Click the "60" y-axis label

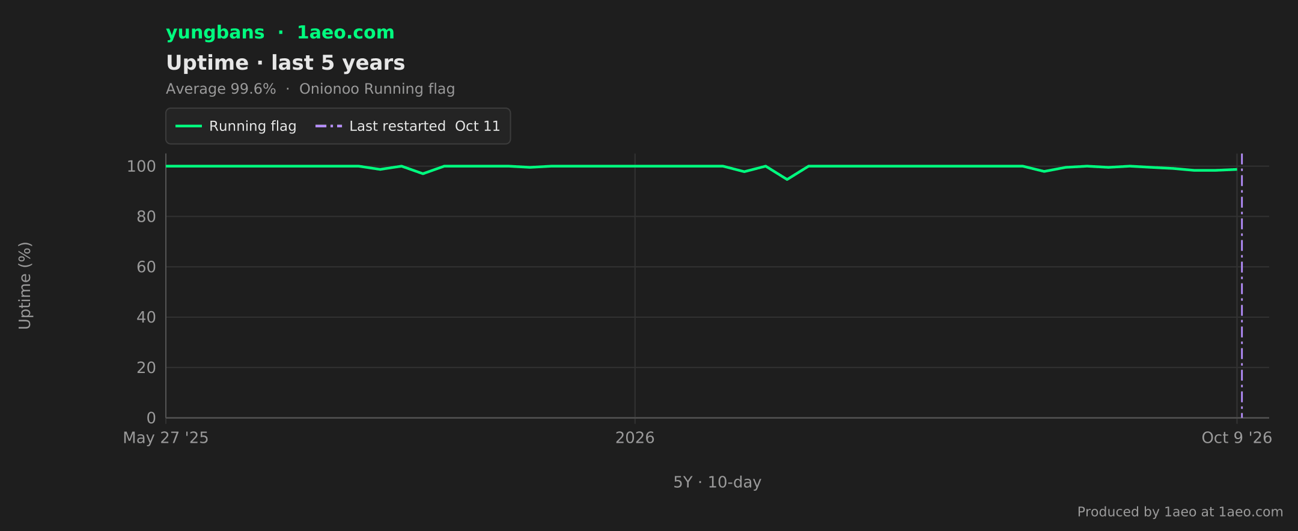[x=146, y=267]
